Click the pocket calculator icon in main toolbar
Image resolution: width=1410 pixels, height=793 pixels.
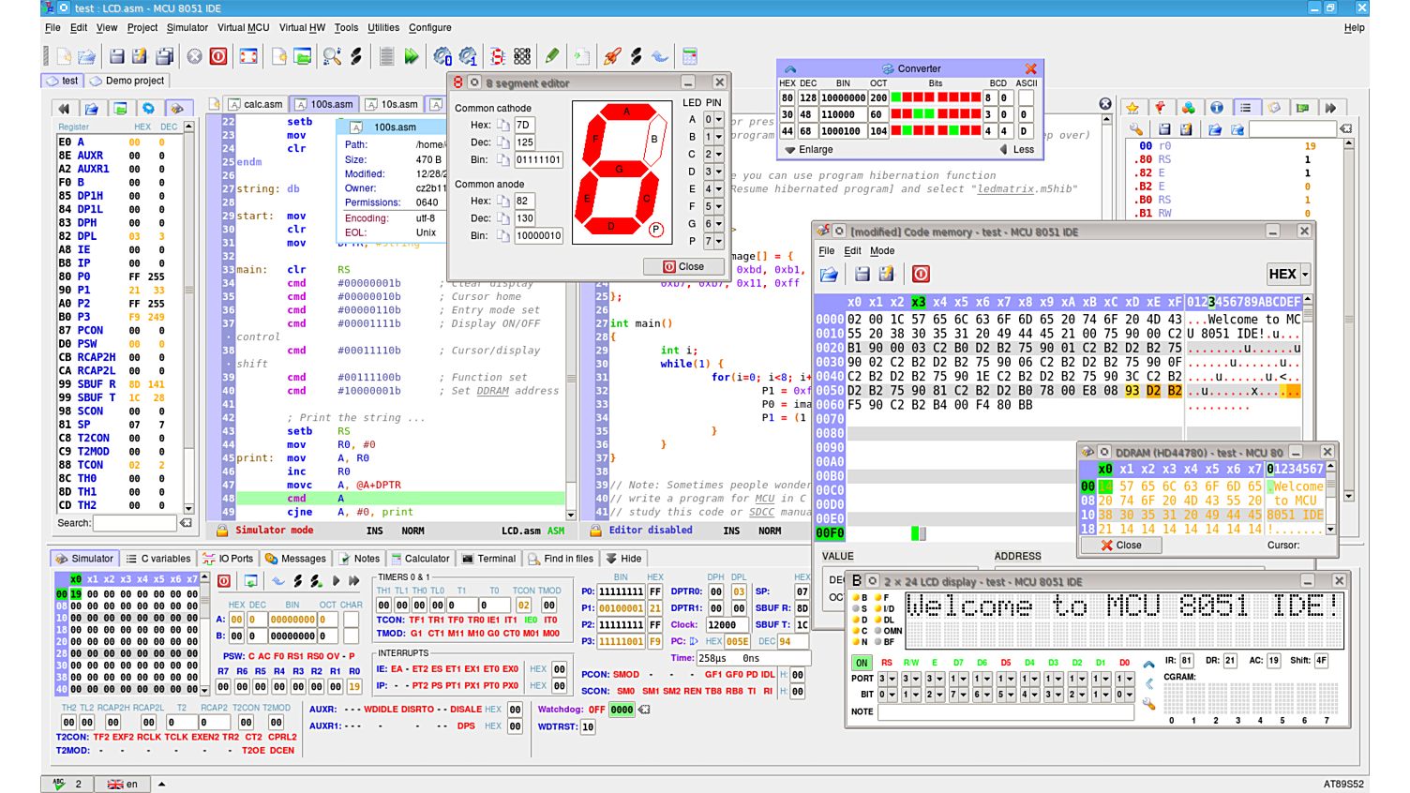click(690, 57)
